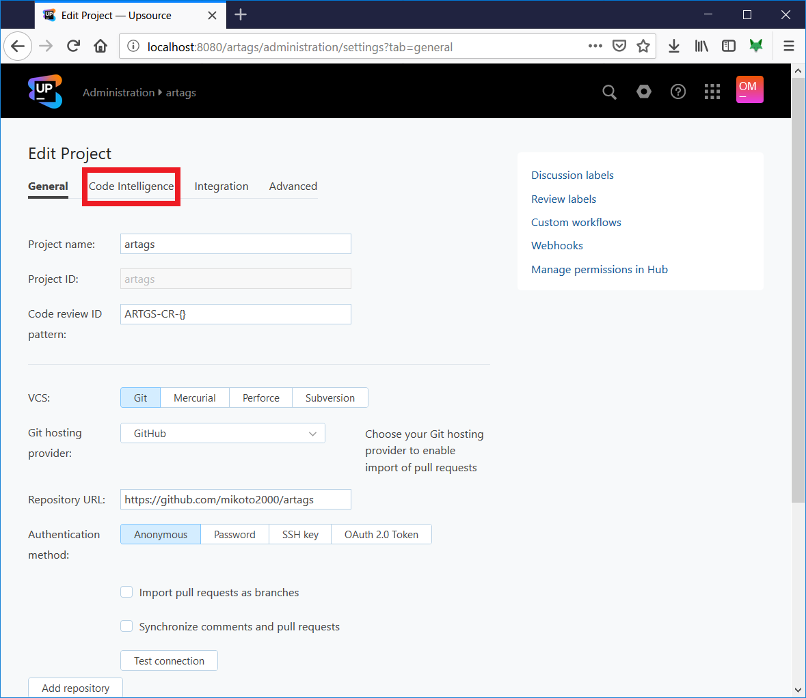Check Synchronize comments and pull requests
The width and height of the screenshot is (806, 698).
pyautogui.click(x=126, y=626)
